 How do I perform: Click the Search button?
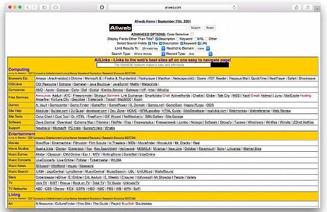click(195, 28)
